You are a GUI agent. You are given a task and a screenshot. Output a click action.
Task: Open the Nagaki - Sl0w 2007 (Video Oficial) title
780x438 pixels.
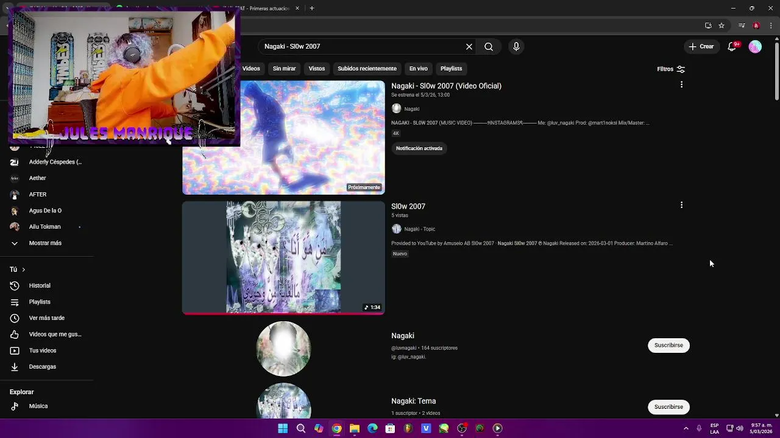(x=446, y=86)
